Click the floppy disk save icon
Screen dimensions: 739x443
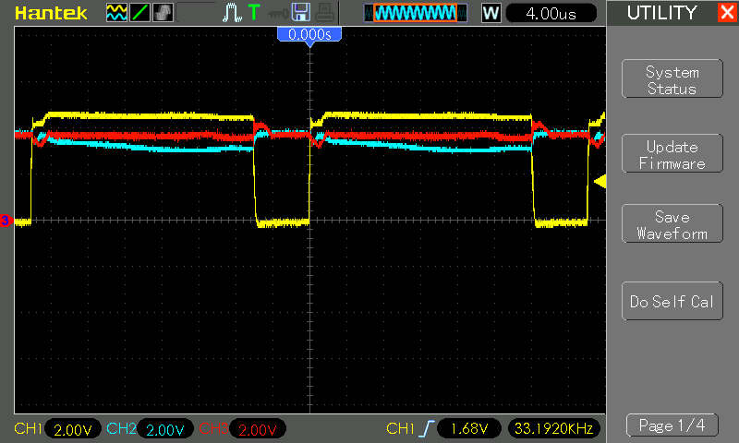click(300, 13)
